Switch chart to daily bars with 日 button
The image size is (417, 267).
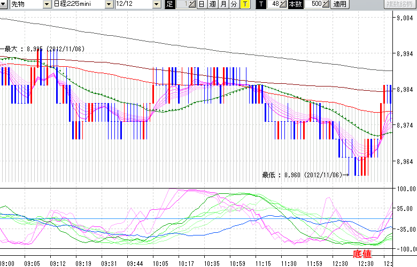point(202,4)
